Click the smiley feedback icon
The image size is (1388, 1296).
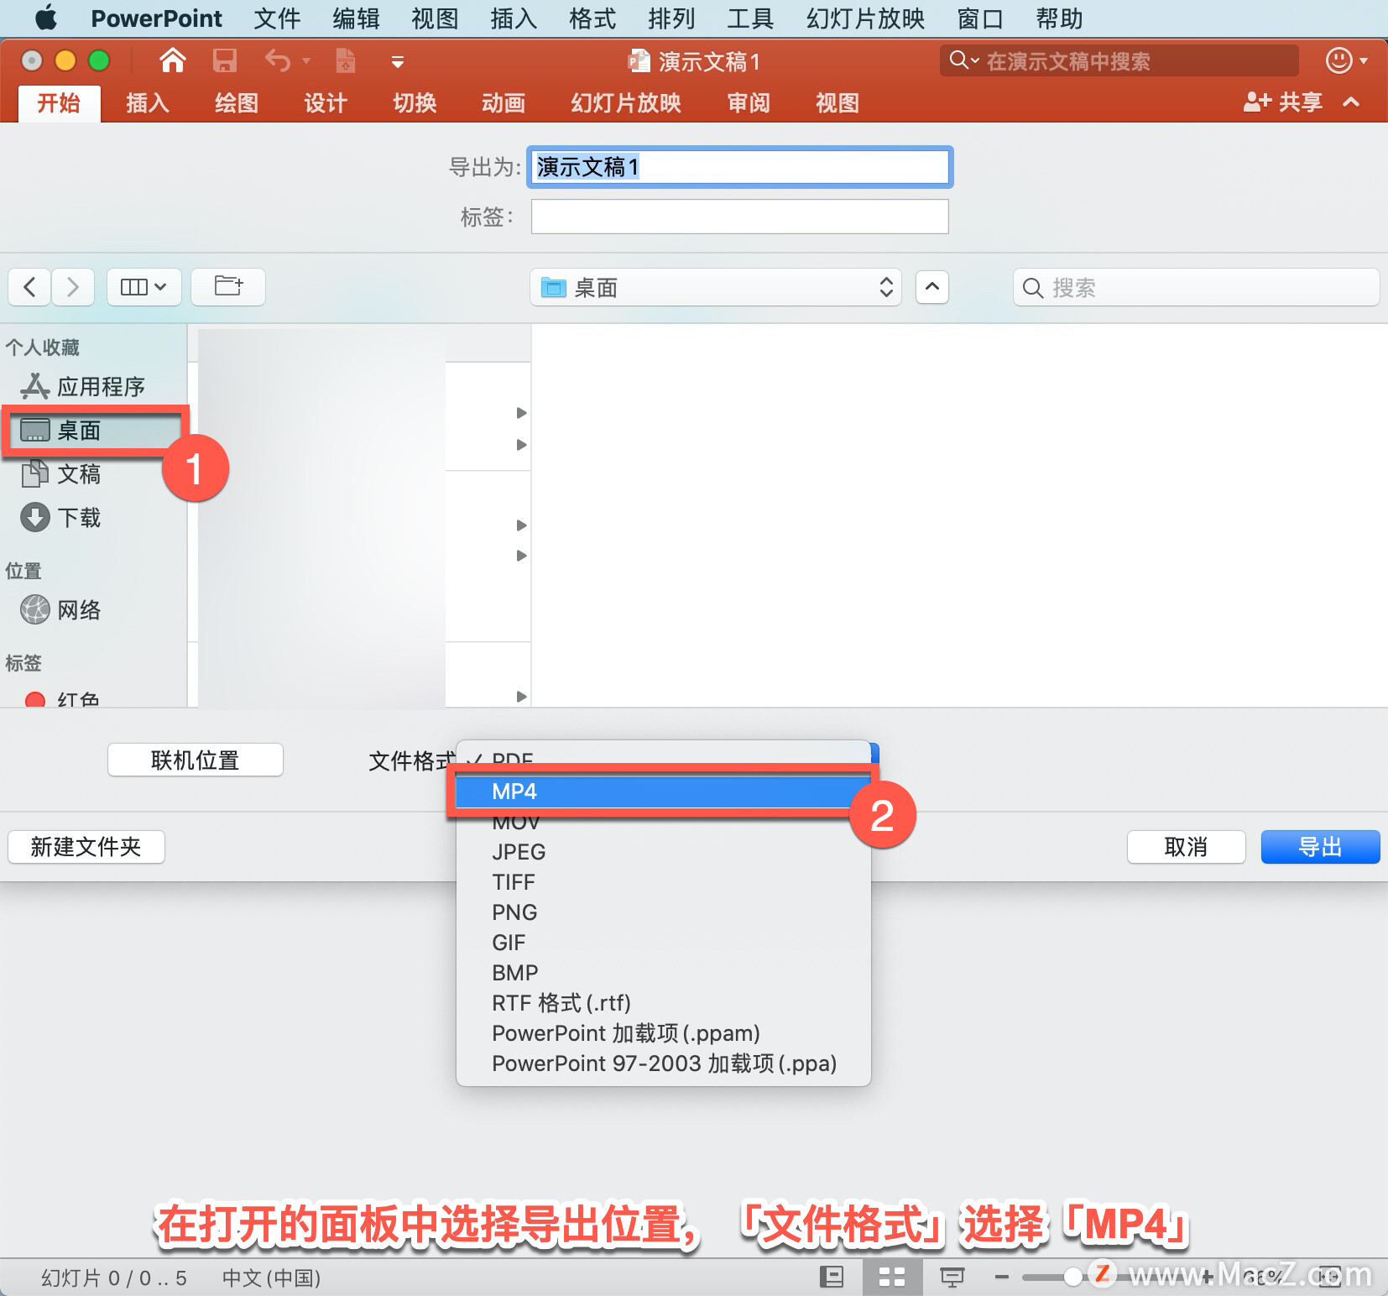pos(1338,60)
